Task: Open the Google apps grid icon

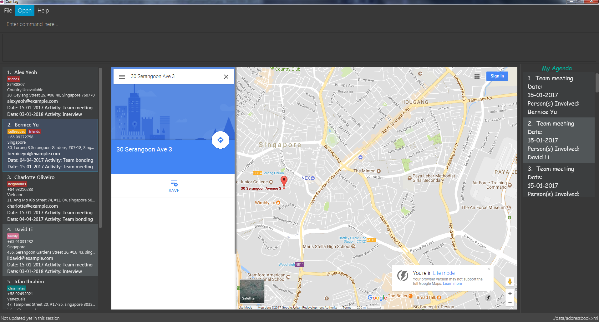Action: pos(477,76)
